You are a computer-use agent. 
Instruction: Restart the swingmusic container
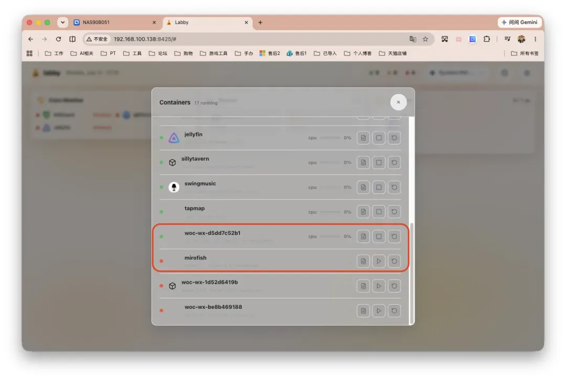tap(394, 187)
